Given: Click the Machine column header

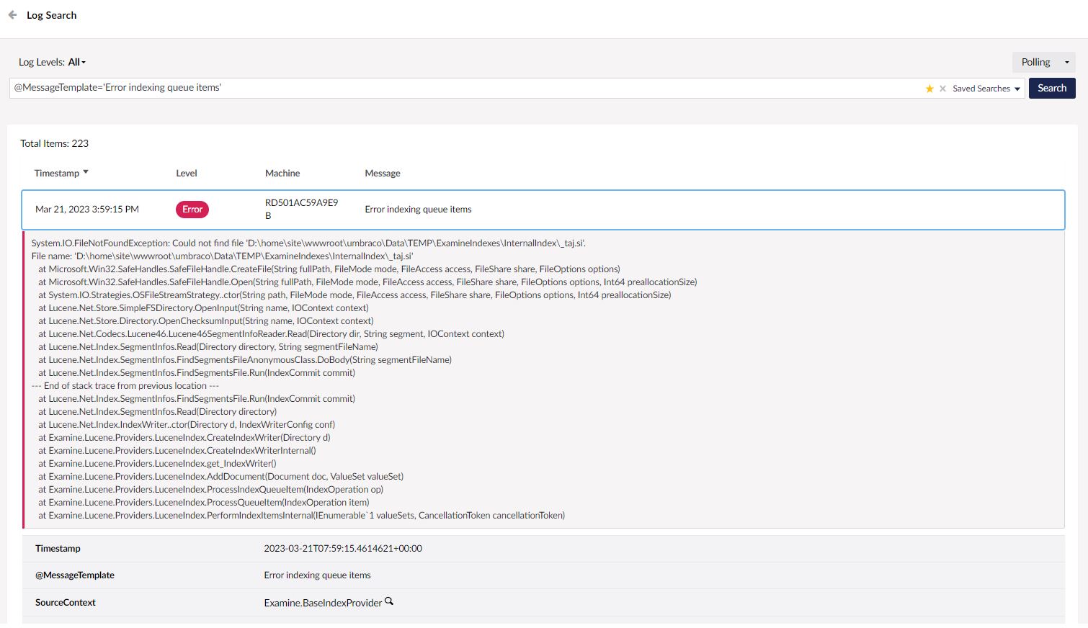Looking at the screenshot, I should tap(282, 174).
